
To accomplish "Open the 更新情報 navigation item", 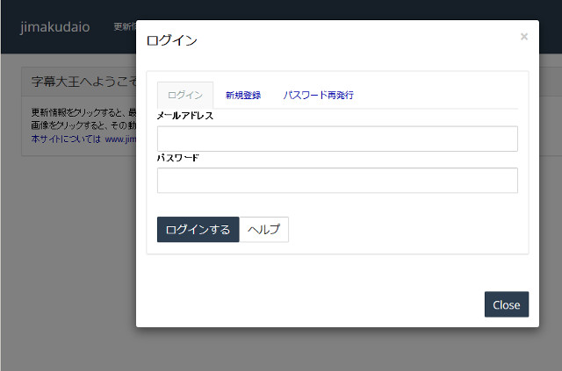I will pos(124,26).
